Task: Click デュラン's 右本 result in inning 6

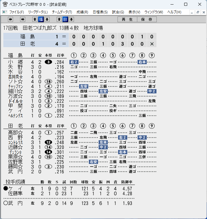Action: point(123,152)
